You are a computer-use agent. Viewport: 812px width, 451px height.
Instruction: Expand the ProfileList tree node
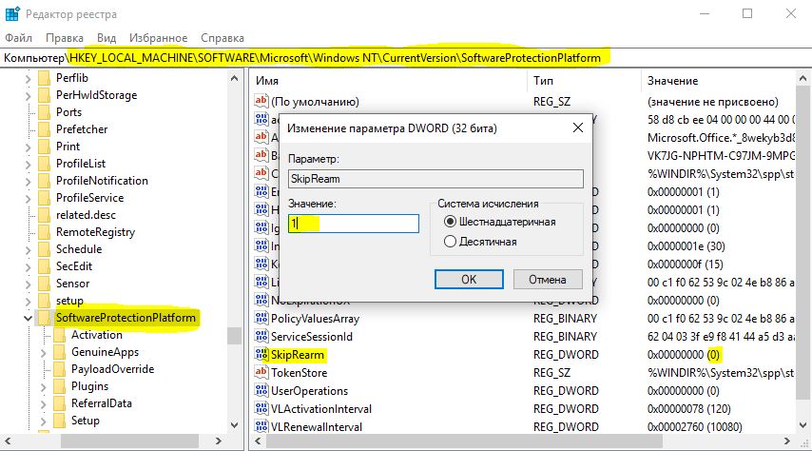point(28,165)
